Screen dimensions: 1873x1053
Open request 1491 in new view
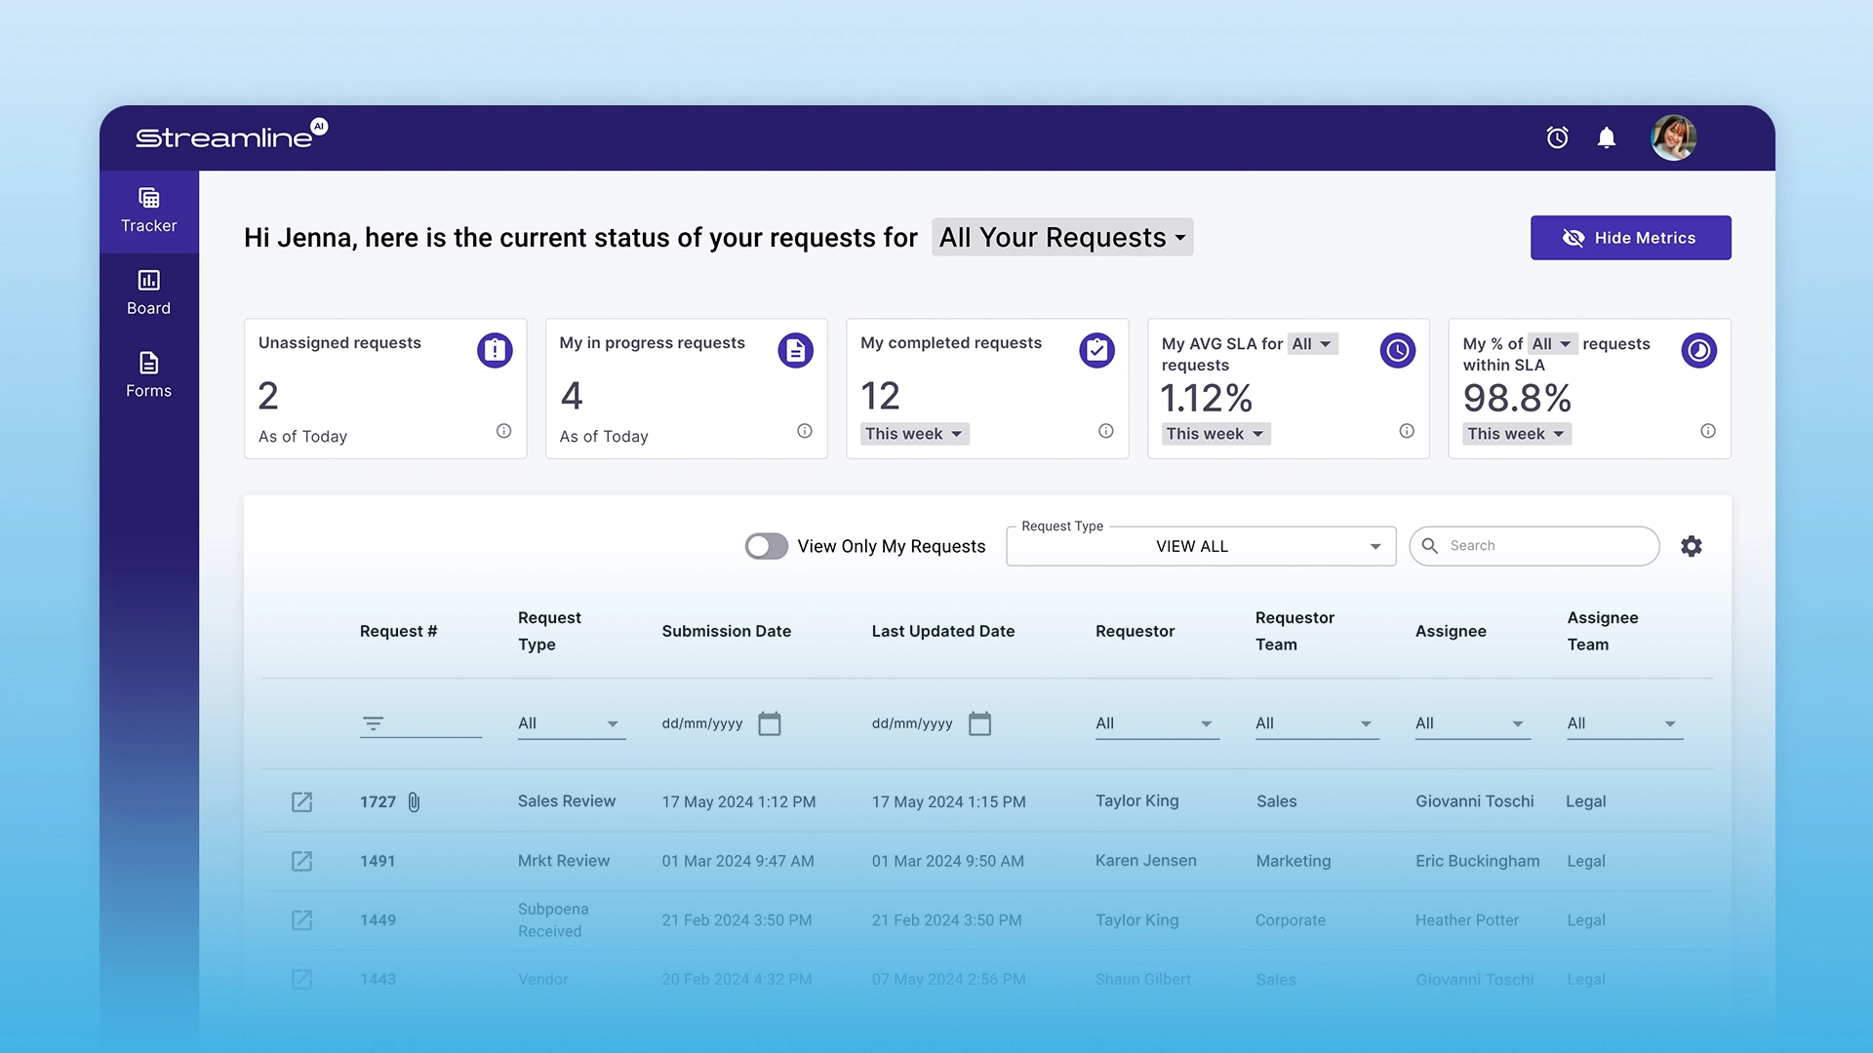click(302, 861)
